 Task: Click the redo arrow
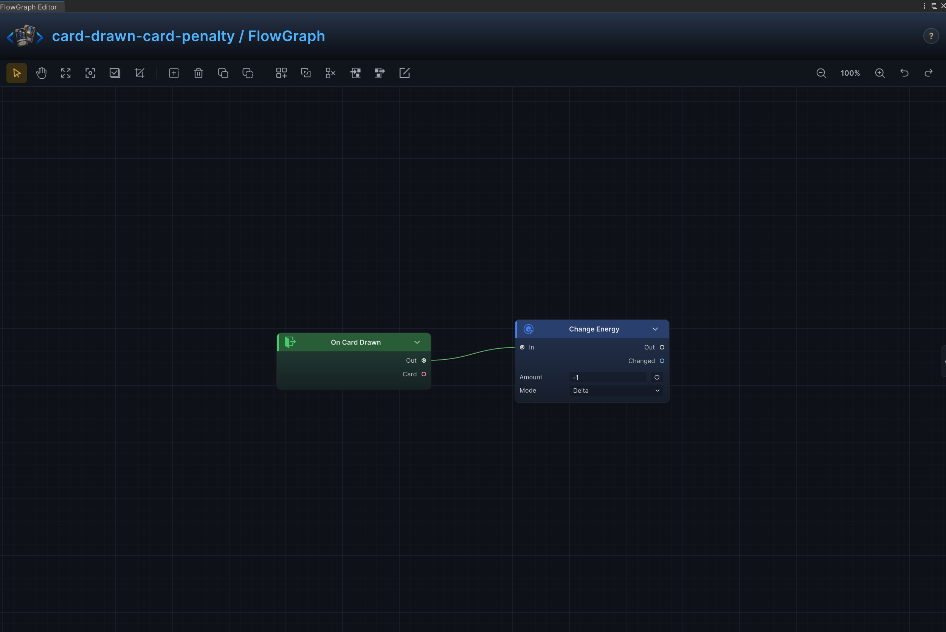[x=929, y=73]
